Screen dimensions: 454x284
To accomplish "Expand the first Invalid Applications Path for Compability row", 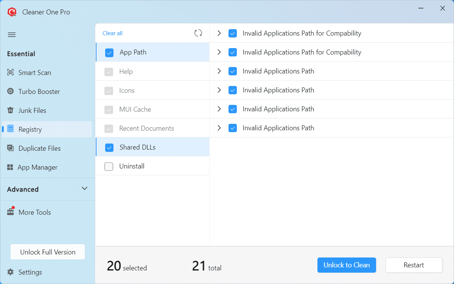I will pos(219,33).
